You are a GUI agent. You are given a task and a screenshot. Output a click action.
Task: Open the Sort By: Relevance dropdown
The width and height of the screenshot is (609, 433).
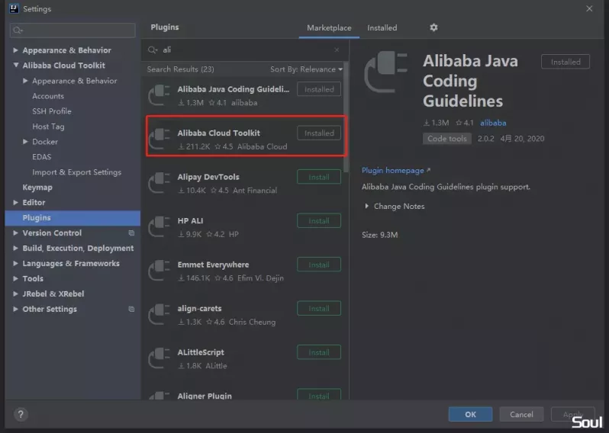(307, 69)
